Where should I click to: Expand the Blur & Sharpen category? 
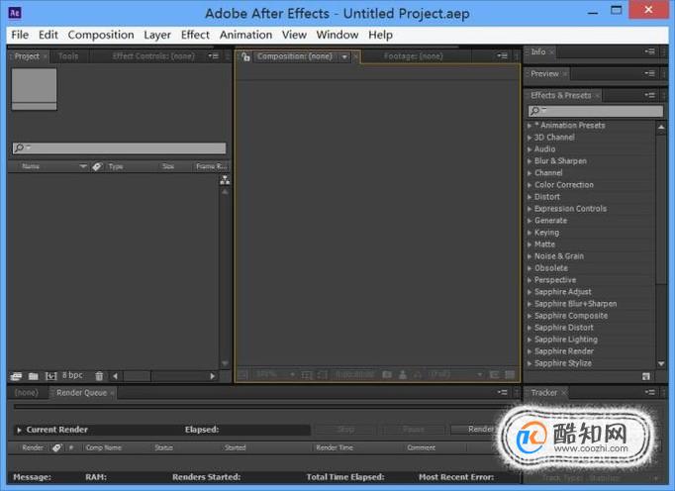pyautogui.click(x=530, y=161)
